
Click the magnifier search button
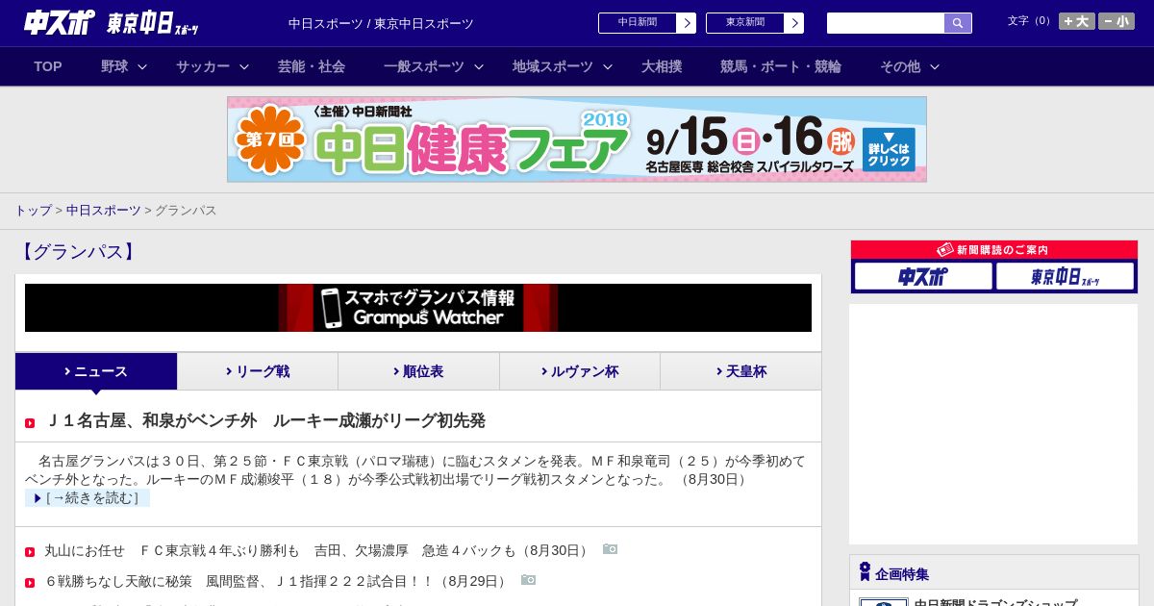[958, 23]
